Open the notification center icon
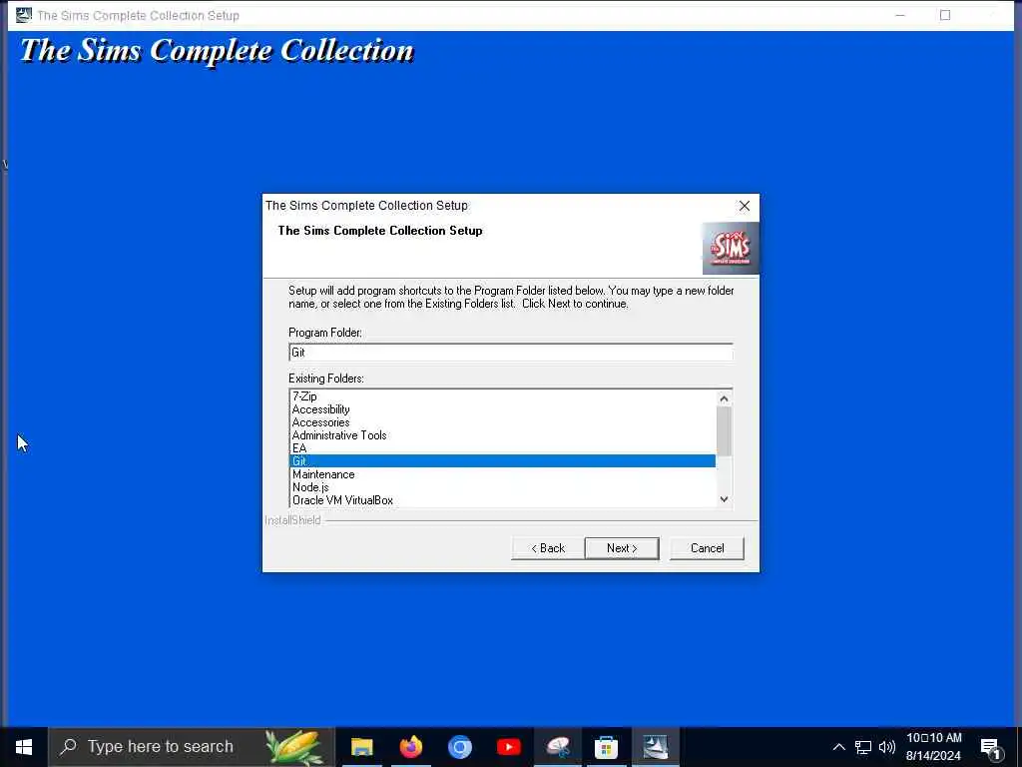The image size is (1022, 767). tap(991, 748)
